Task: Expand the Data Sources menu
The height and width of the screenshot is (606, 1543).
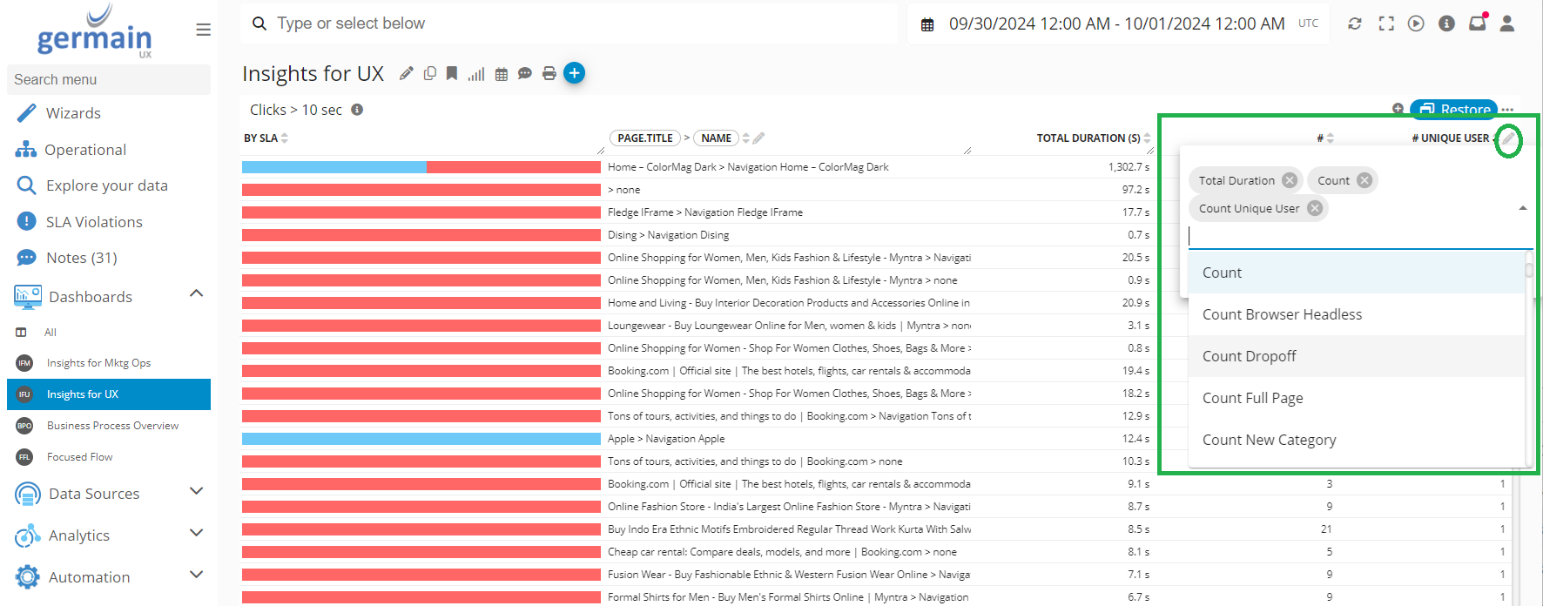Action: pyautogui.click(x=197, y=492)
